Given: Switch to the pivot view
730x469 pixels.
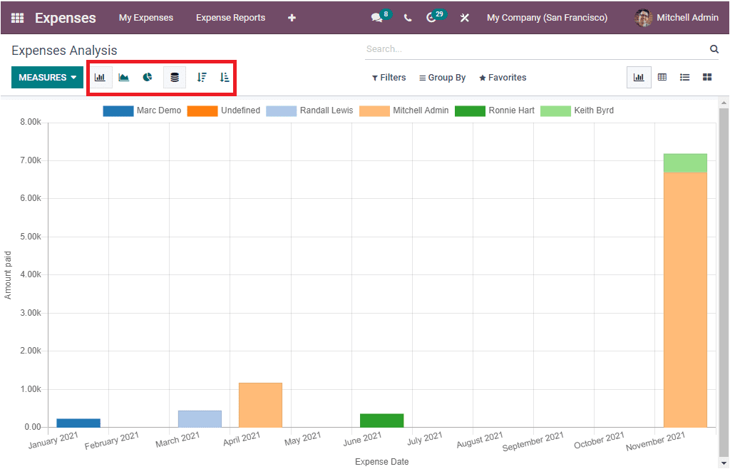Looking at the screenshot, I should coord(662,76).
